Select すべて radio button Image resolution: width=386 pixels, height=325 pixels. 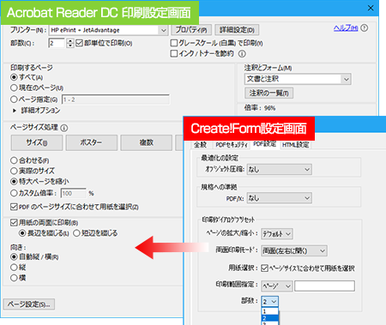pos(14,77)
